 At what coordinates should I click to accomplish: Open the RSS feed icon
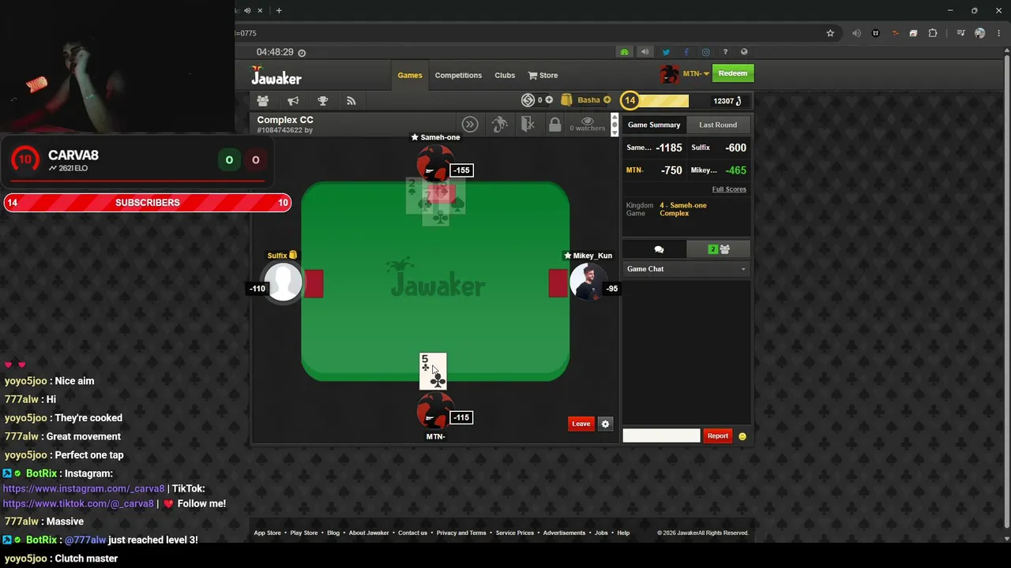(x=351, y=101)
